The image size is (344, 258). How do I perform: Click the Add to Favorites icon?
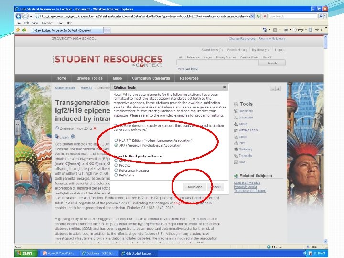coord(24,30)
